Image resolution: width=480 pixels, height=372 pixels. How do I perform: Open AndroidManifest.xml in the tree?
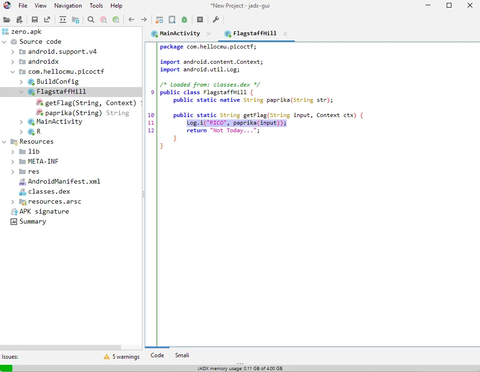pos(64,181)
